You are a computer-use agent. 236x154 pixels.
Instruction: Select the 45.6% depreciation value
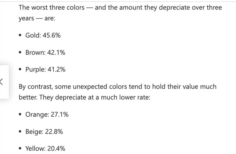click(x=52, y=35)
